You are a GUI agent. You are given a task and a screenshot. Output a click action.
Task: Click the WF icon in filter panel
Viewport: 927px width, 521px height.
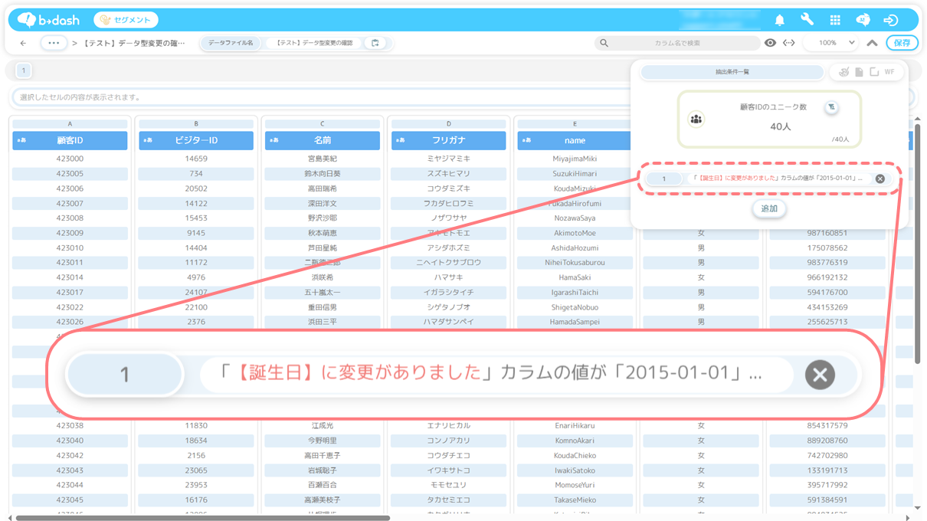[889, 72]
